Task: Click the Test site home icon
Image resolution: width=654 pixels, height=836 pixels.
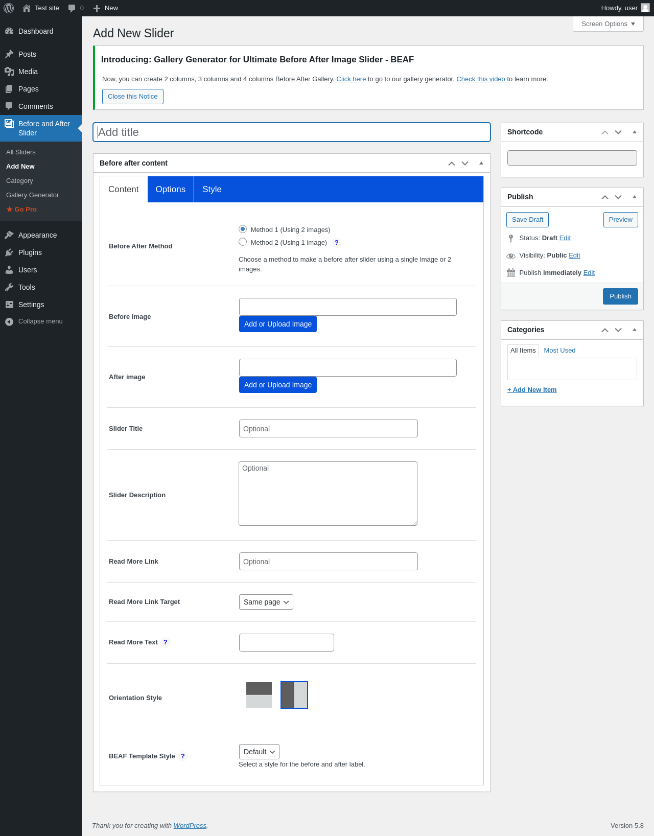Action: (x=27, y=8)
